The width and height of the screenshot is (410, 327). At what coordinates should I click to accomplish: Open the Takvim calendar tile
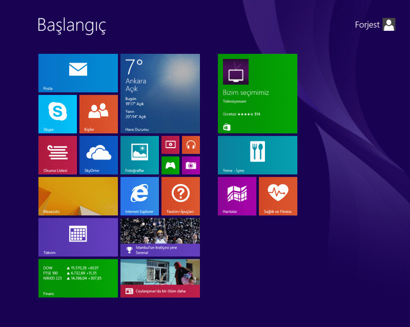(x=78, y=237)
